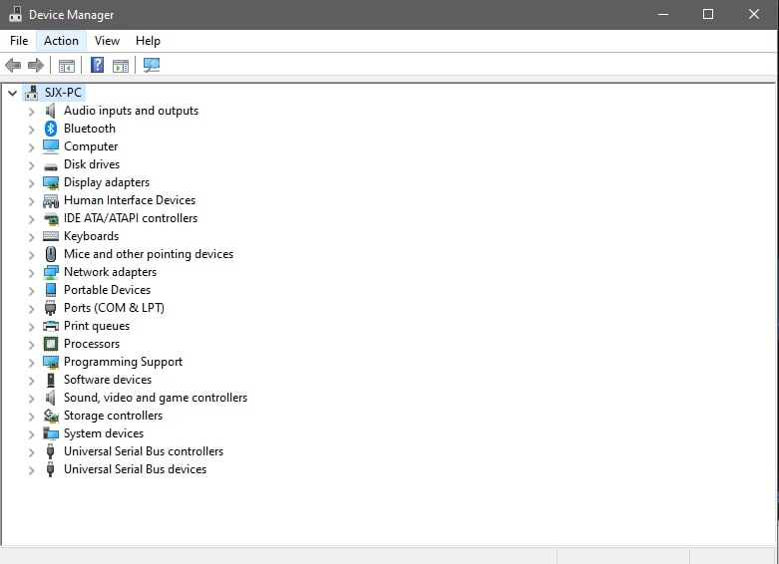Maximize the Device Manager window
The height and width of the screenshot is (564, 779).
[708, 14]
